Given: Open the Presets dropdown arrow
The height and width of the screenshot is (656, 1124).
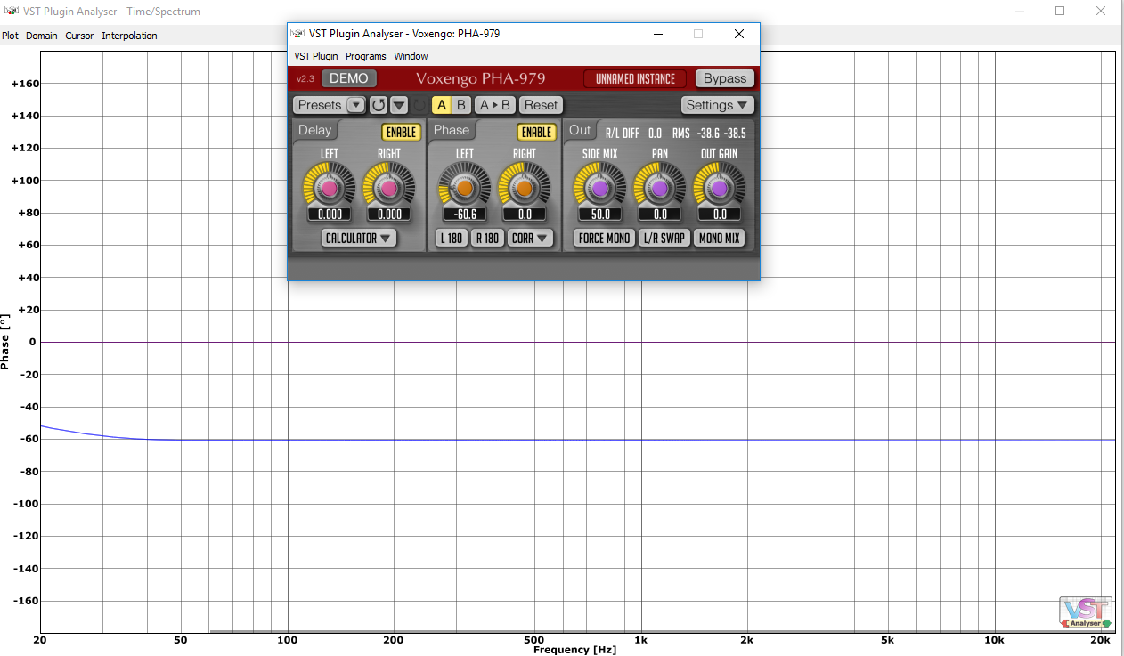Looking at the screenshot, I should 356,105.
